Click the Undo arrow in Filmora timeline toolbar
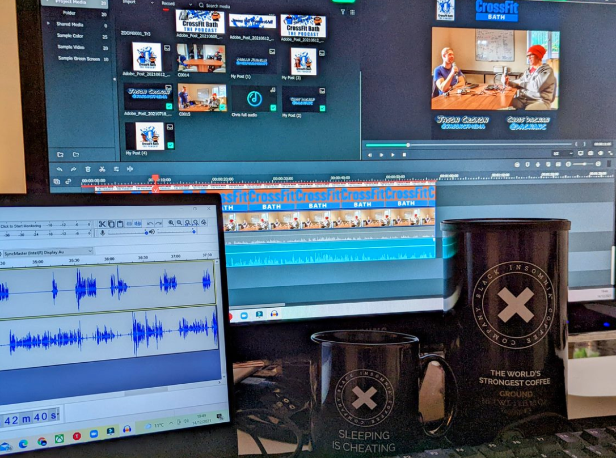The image size is (616, 458). click(60, 169)
